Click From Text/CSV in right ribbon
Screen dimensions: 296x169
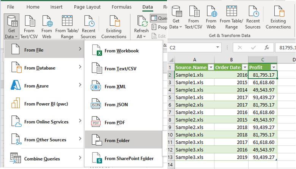pos(194,17)
